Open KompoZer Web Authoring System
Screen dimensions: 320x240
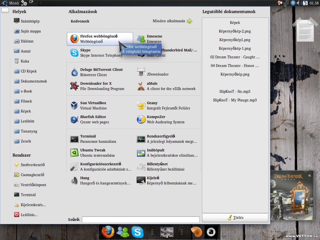(x=167, y=119)
